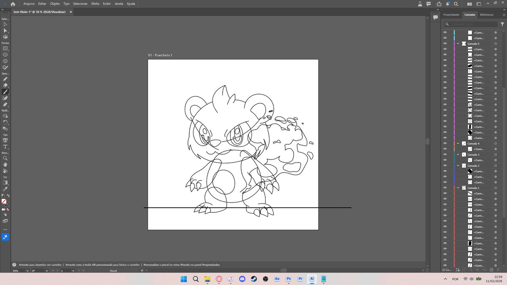
Task: Click the Home icon in the top bar
Action: (13, 4)
